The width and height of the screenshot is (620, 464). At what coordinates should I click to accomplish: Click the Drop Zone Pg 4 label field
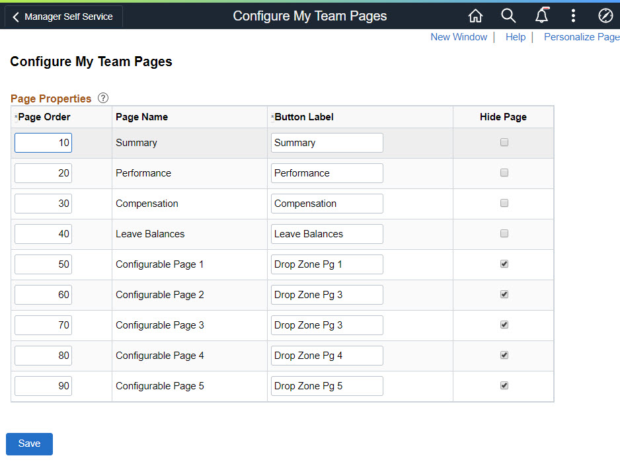pos(327,356)
